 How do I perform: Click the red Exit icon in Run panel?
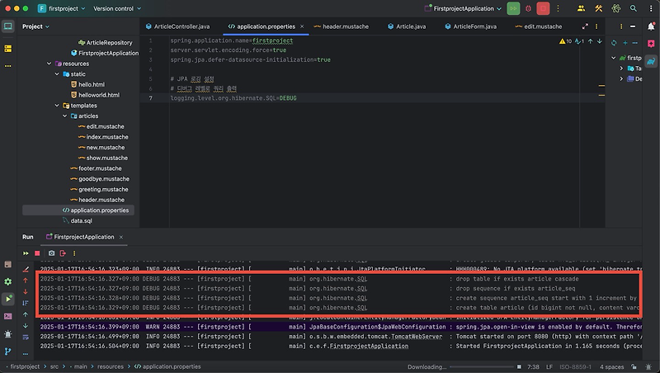point(63,253)
